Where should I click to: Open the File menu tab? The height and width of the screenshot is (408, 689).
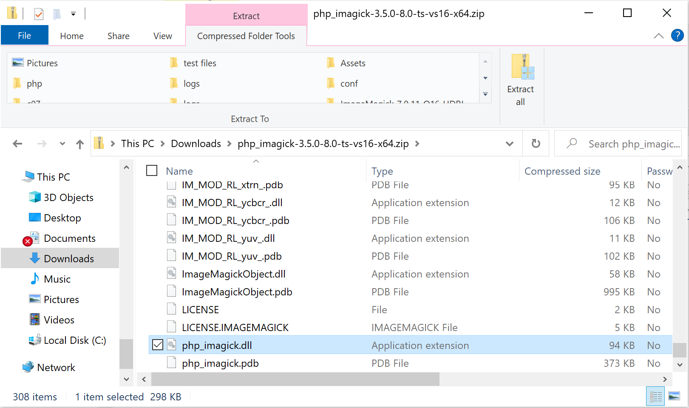24,35
